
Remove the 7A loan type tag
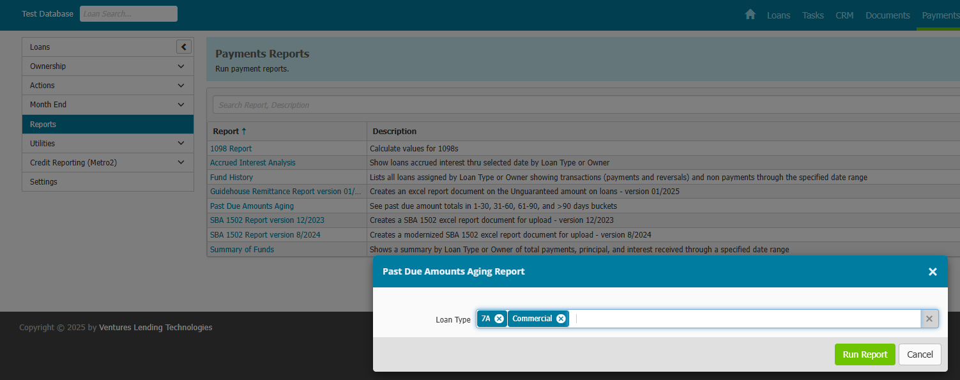click(499, 319)
